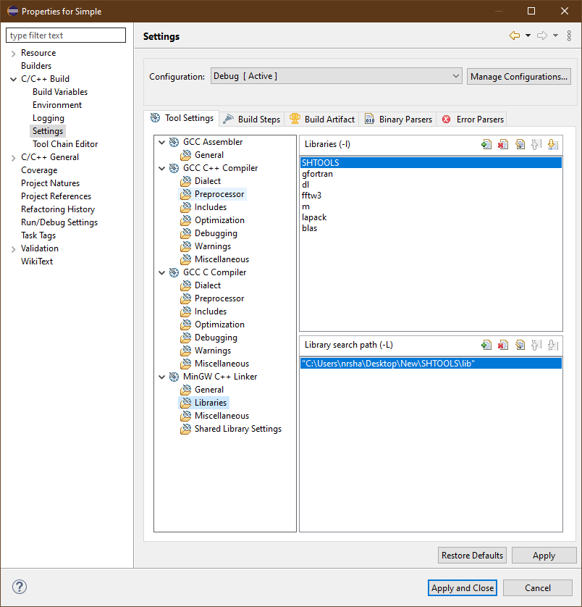This screenshot has height=607, width=582.
Task: Click the Restore Defaults button
Action: (x=472, y=555)
